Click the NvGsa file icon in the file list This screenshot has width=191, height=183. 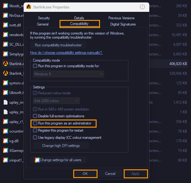(6, 15)
